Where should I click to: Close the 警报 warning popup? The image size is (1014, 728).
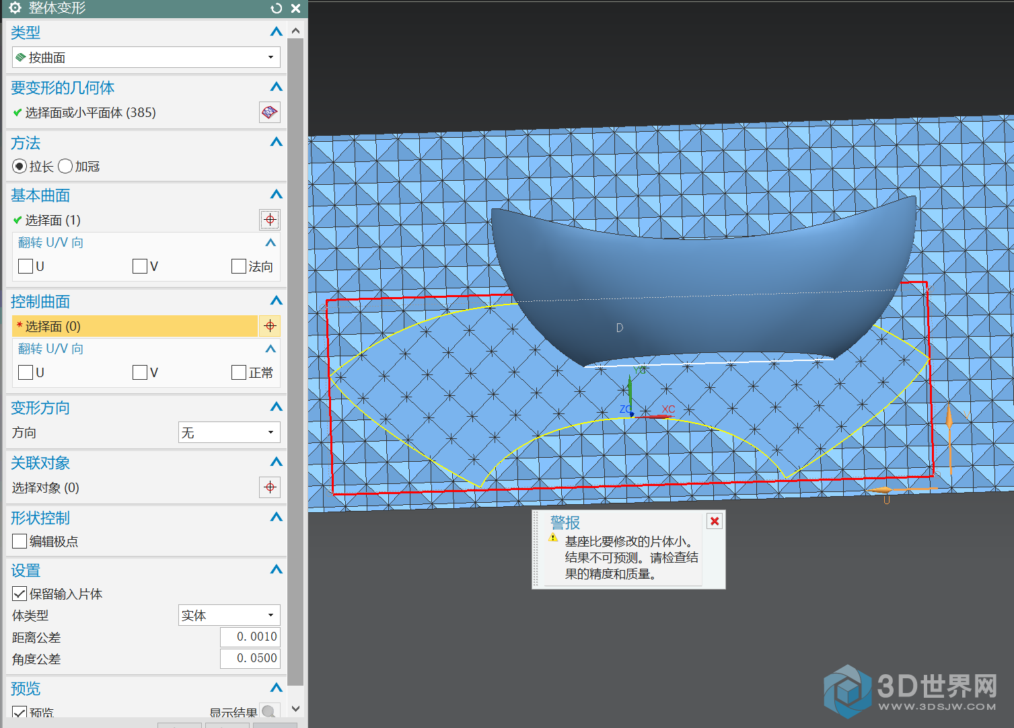click(715, 521)
